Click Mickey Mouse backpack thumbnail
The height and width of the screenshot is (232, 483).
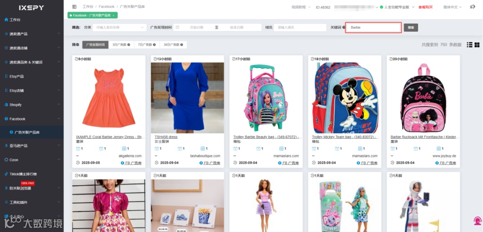coord(345,98)
